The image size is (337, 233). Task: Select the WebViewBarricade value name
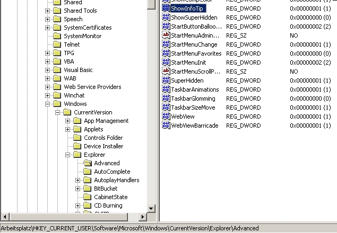(x=195, y=126)
